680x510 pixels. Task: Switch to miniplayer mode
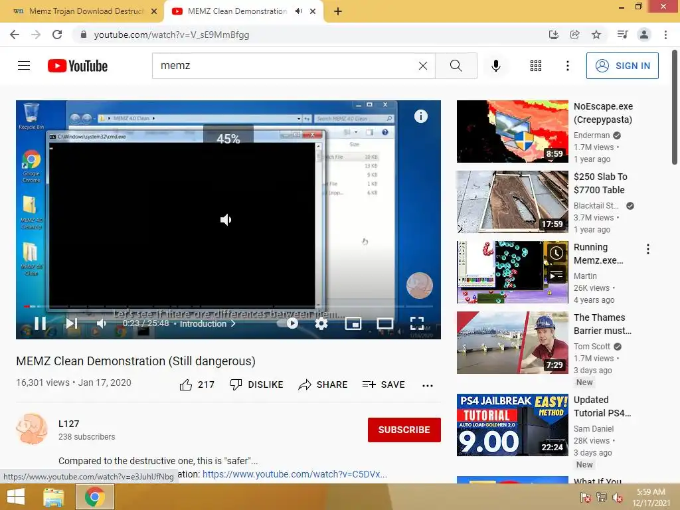[353, 323]
